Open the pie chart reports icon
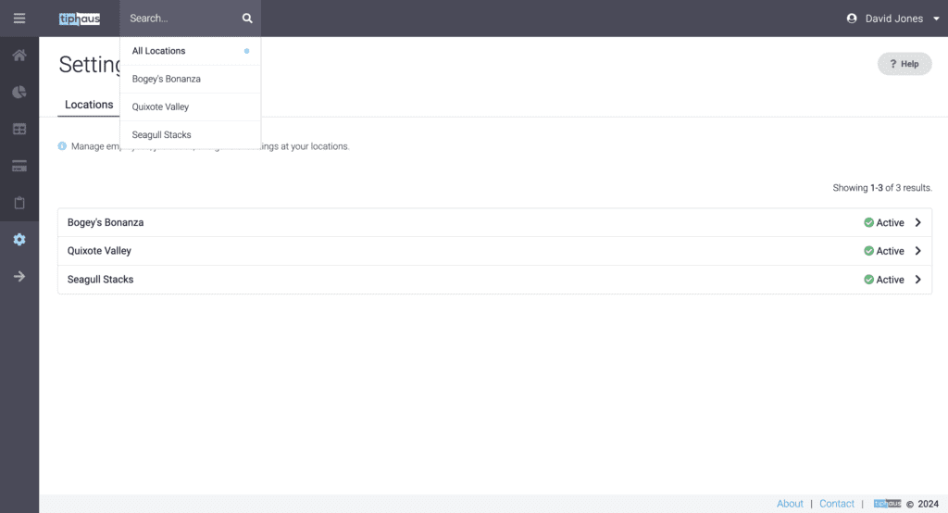The width and height of the screenshot is (948, 513). click(19, 92)
